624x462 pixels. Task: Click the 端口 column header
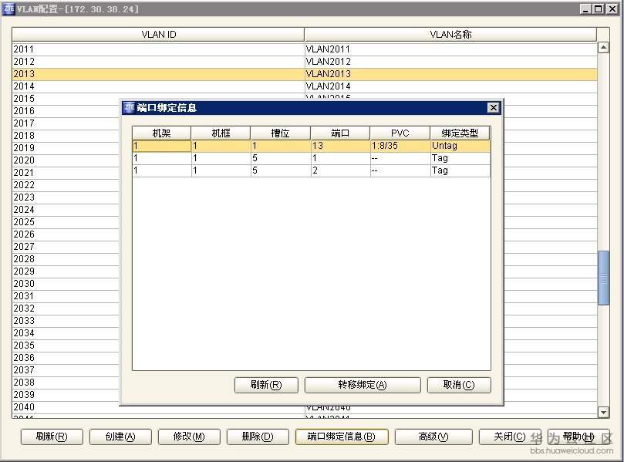340,133
